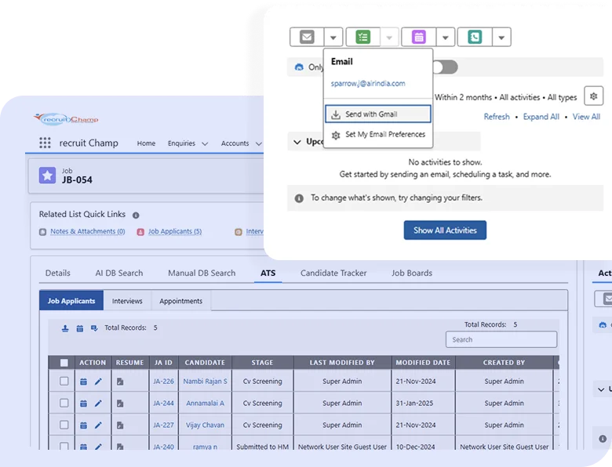Click the Job Applicants red quick link icon
This screenshot has height=467, width=612.
140,232
